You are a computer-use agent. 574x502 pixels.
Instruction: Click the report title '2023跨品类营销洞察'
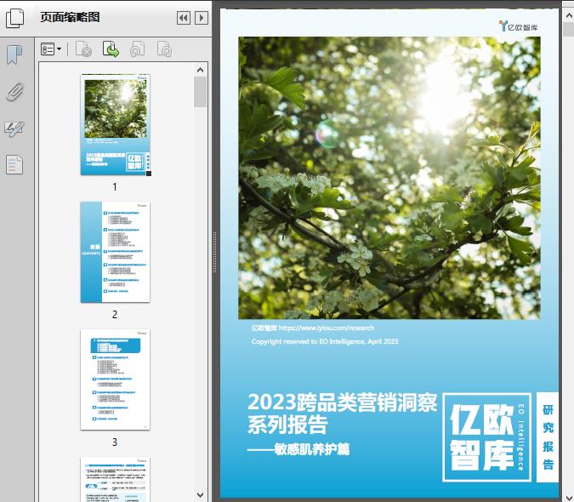pyautogui.click(x=343, y=402)
